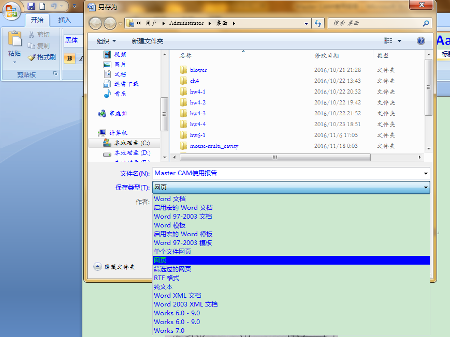
Task: Select the ch4 folder
Action: 194,81
